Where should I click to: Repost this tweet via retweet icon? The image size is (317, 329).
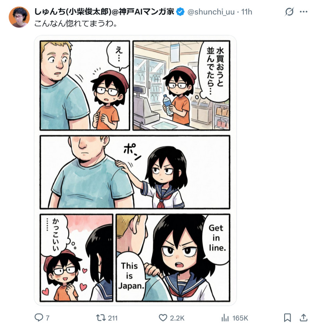click(101, 318)
